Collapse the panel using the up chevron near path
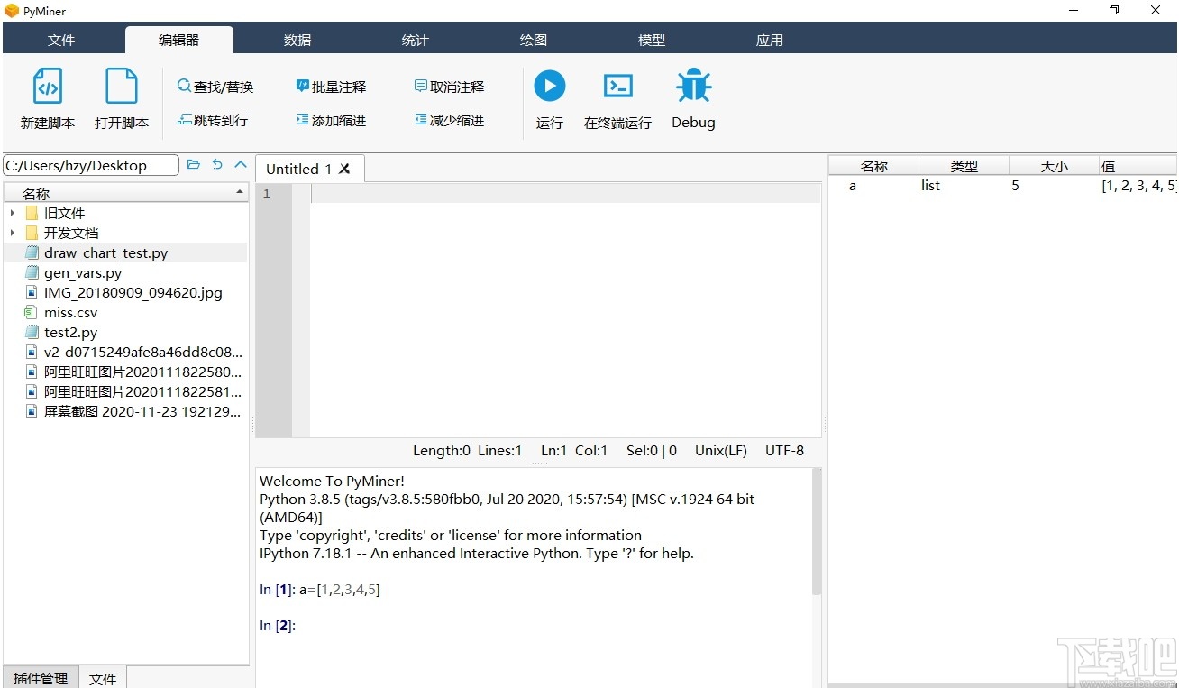1179x688 pixels. pos(239,164)
